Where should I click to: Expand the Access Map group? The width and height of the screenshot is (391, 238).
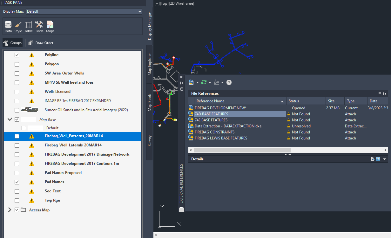pyautogui.click(x=9, y=210)
